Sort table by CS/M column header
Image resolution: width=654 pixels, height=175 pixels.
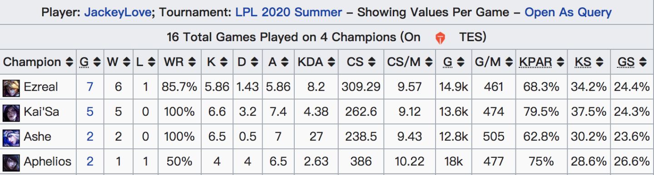(x=410, y=62)
